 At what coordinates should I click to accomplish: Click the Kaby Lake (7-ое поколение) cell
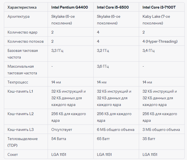pos(156,20)
